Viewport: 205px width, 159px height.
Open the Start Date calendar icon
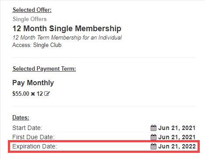pos(153,128)
